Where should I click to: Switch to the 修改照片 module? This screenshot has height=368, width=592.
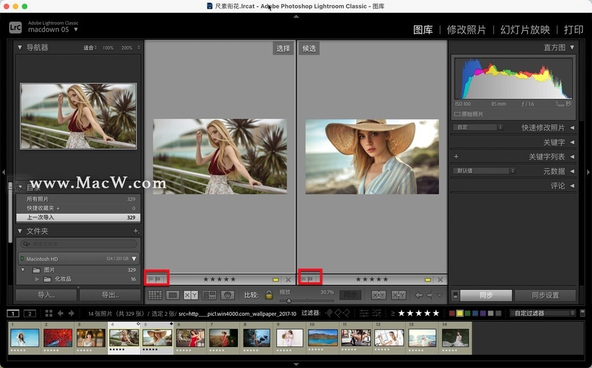pos(466,30)
